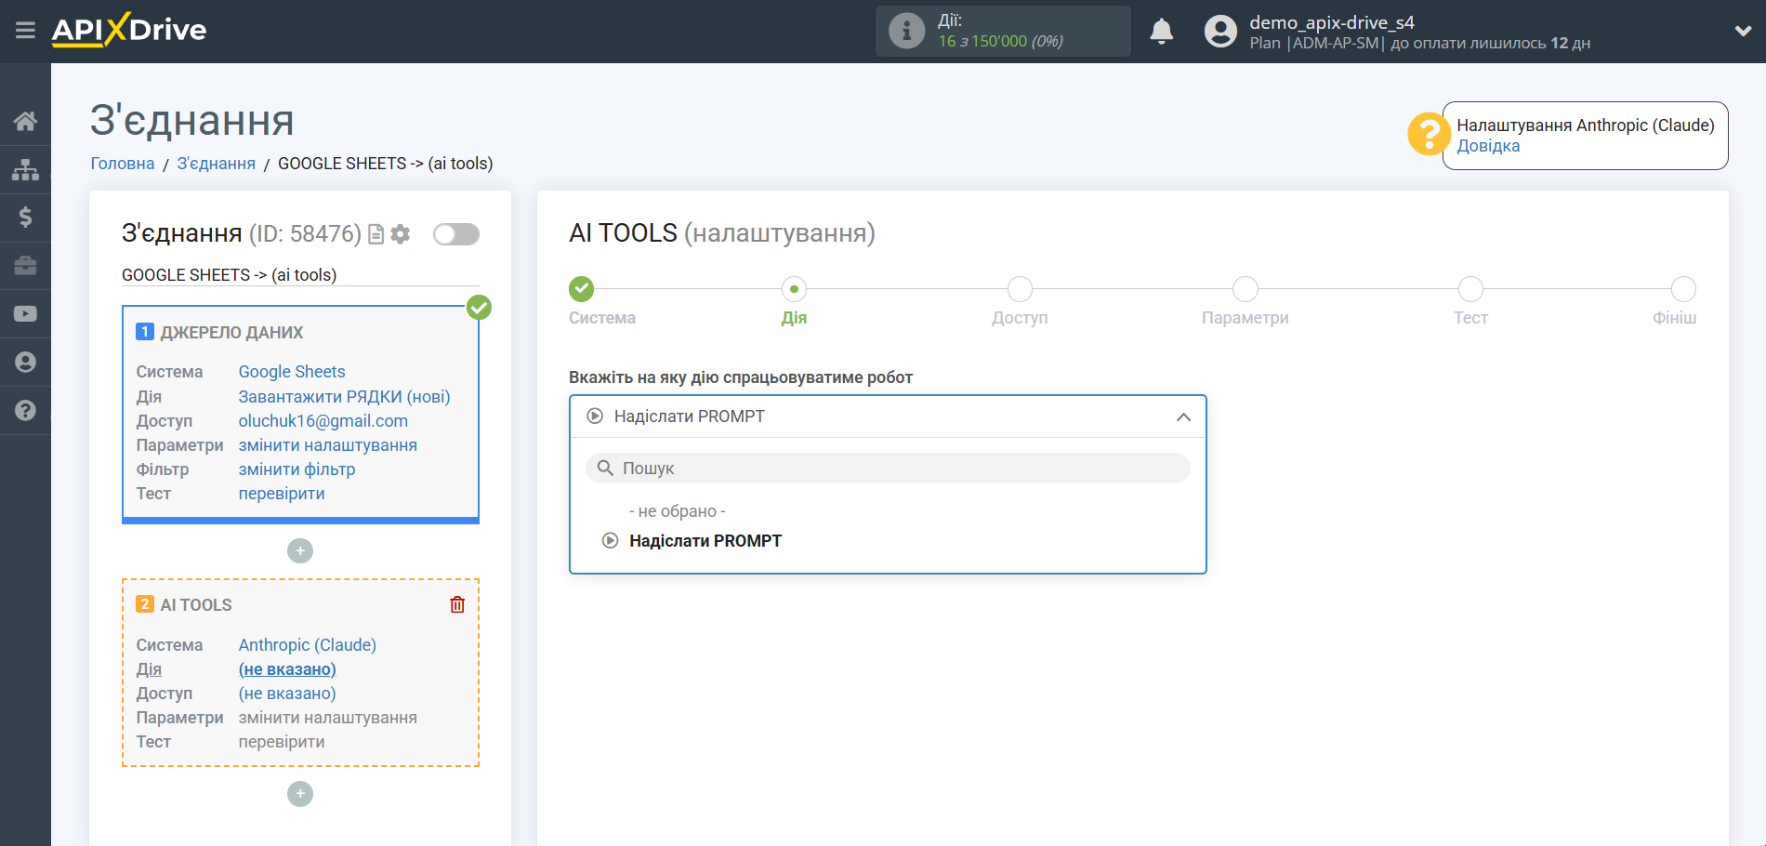This screenshot has width=1766, height=846.
Task: Open the hamburger menu in the header
Action: point(25,31)
